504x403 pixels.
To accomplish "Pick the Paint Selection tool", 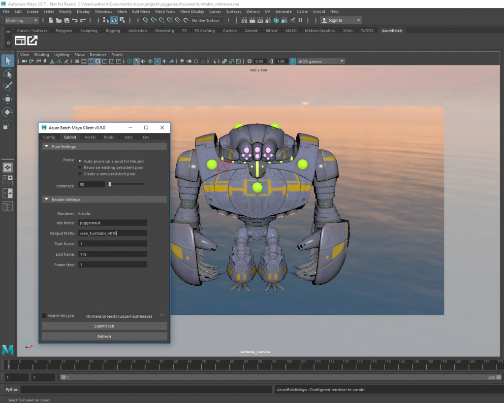I will tap(8, 87).
